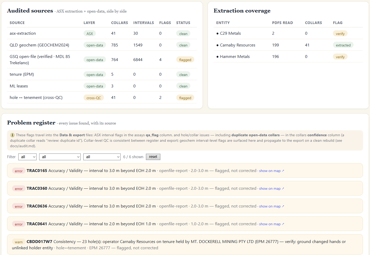Click open-data badge in ML leases row
The height and width of the screenshot is (255, 370).
tap(95, 86)
